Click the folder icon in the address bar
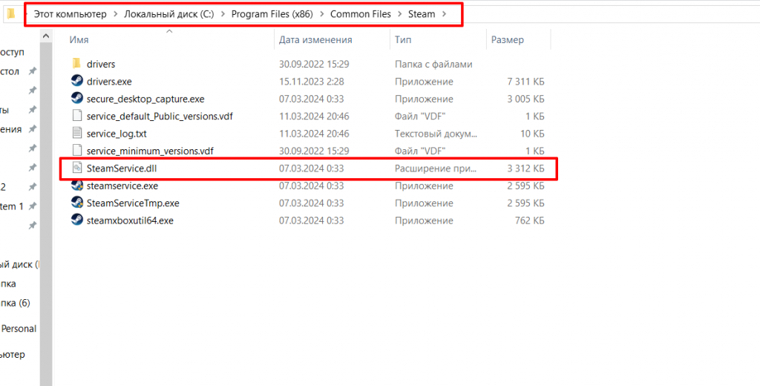The image size is (760, 386). [x=12, y=13]
